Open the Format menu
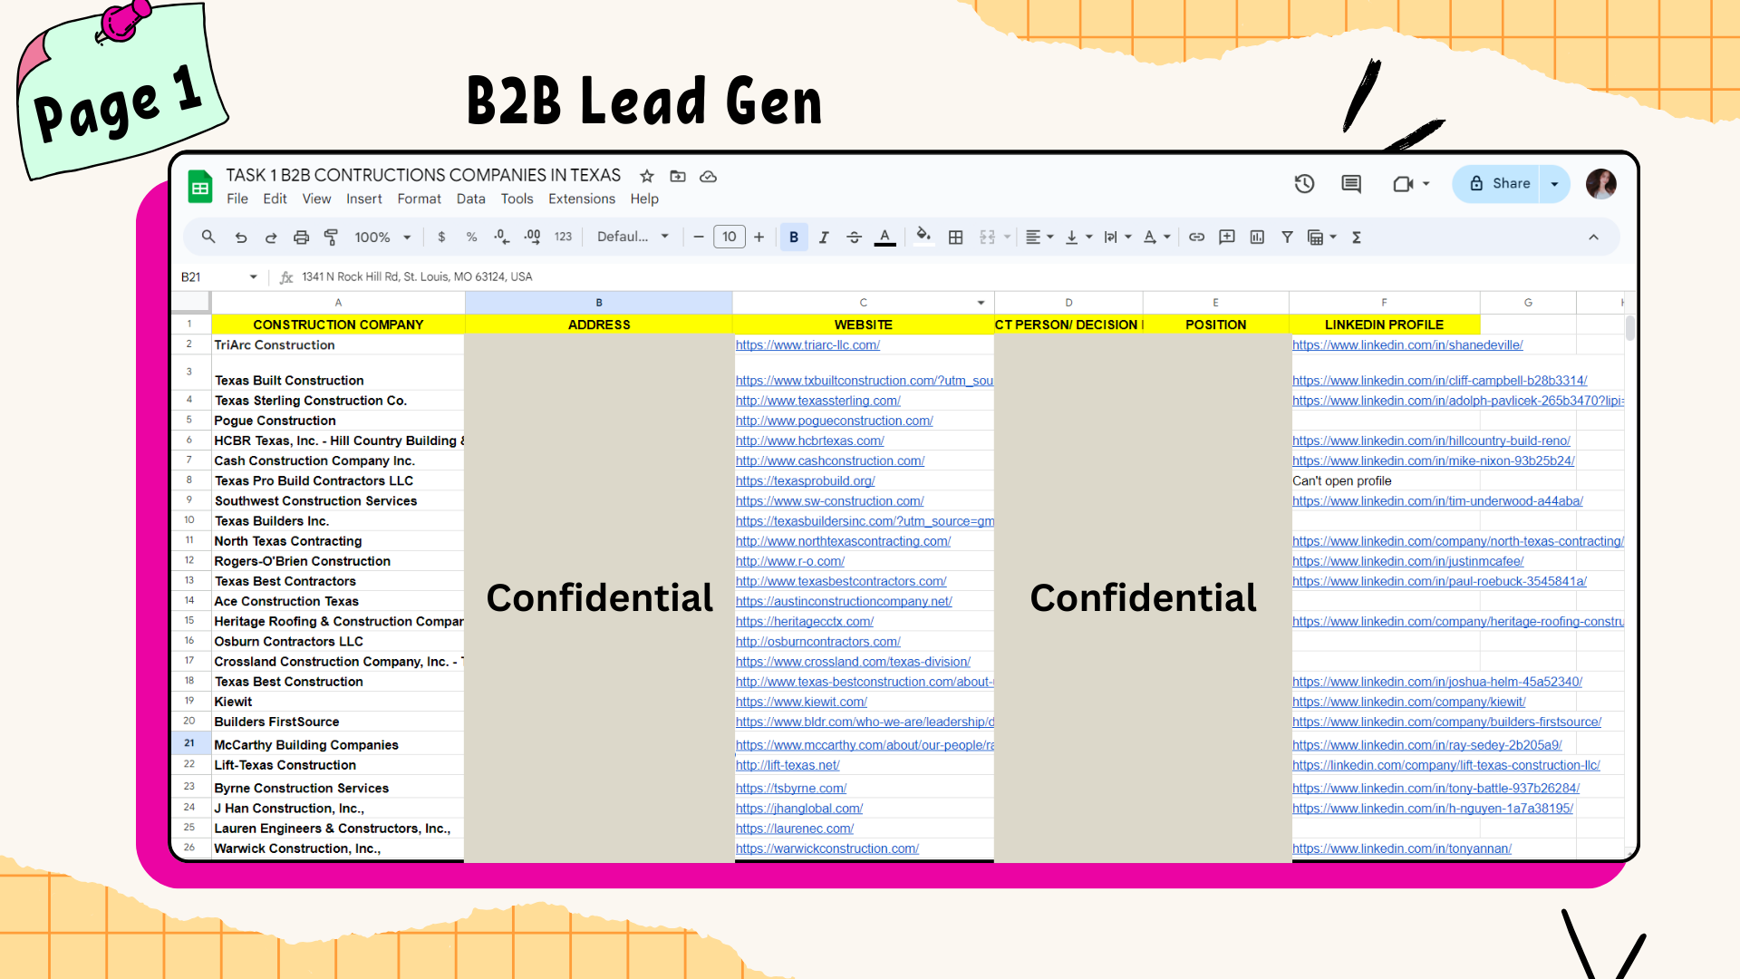 (x=419, y=199)
